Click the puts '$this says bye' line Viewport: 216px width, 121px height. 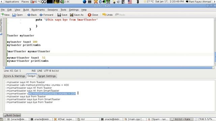tap(67, 20)
